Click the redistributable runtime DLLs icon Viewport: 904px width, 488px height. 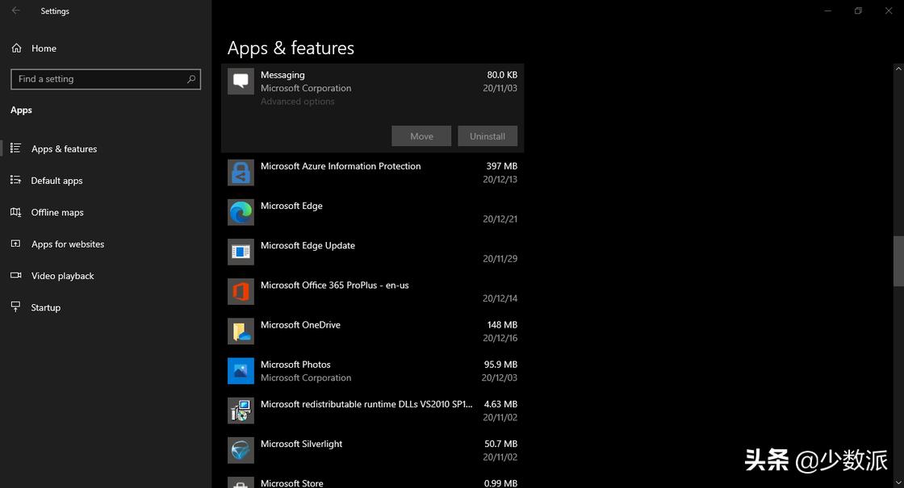point(241,411)
